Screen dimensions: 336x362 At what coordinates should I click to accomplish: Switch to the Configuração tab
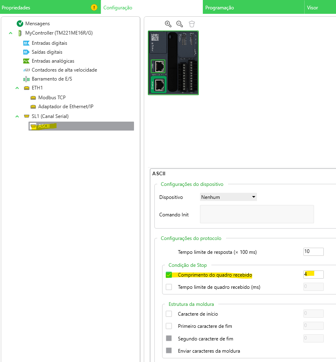point(152,7)
